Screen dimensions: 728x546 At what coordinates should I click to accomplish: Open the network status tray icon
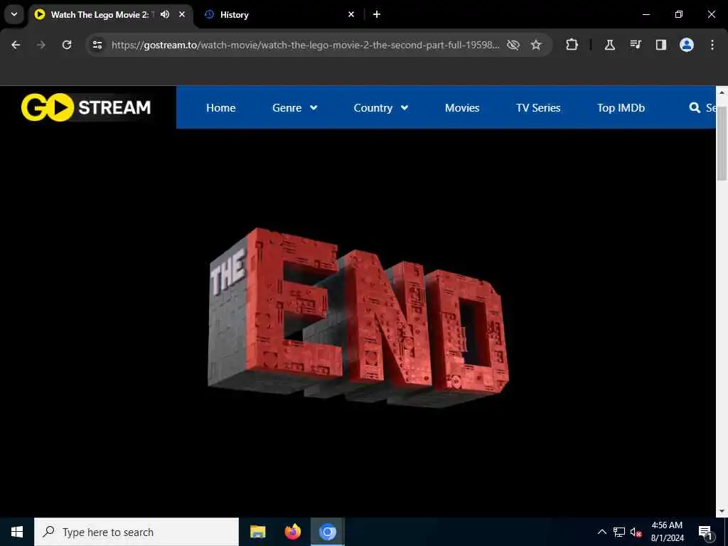click(x=619, y=532)
